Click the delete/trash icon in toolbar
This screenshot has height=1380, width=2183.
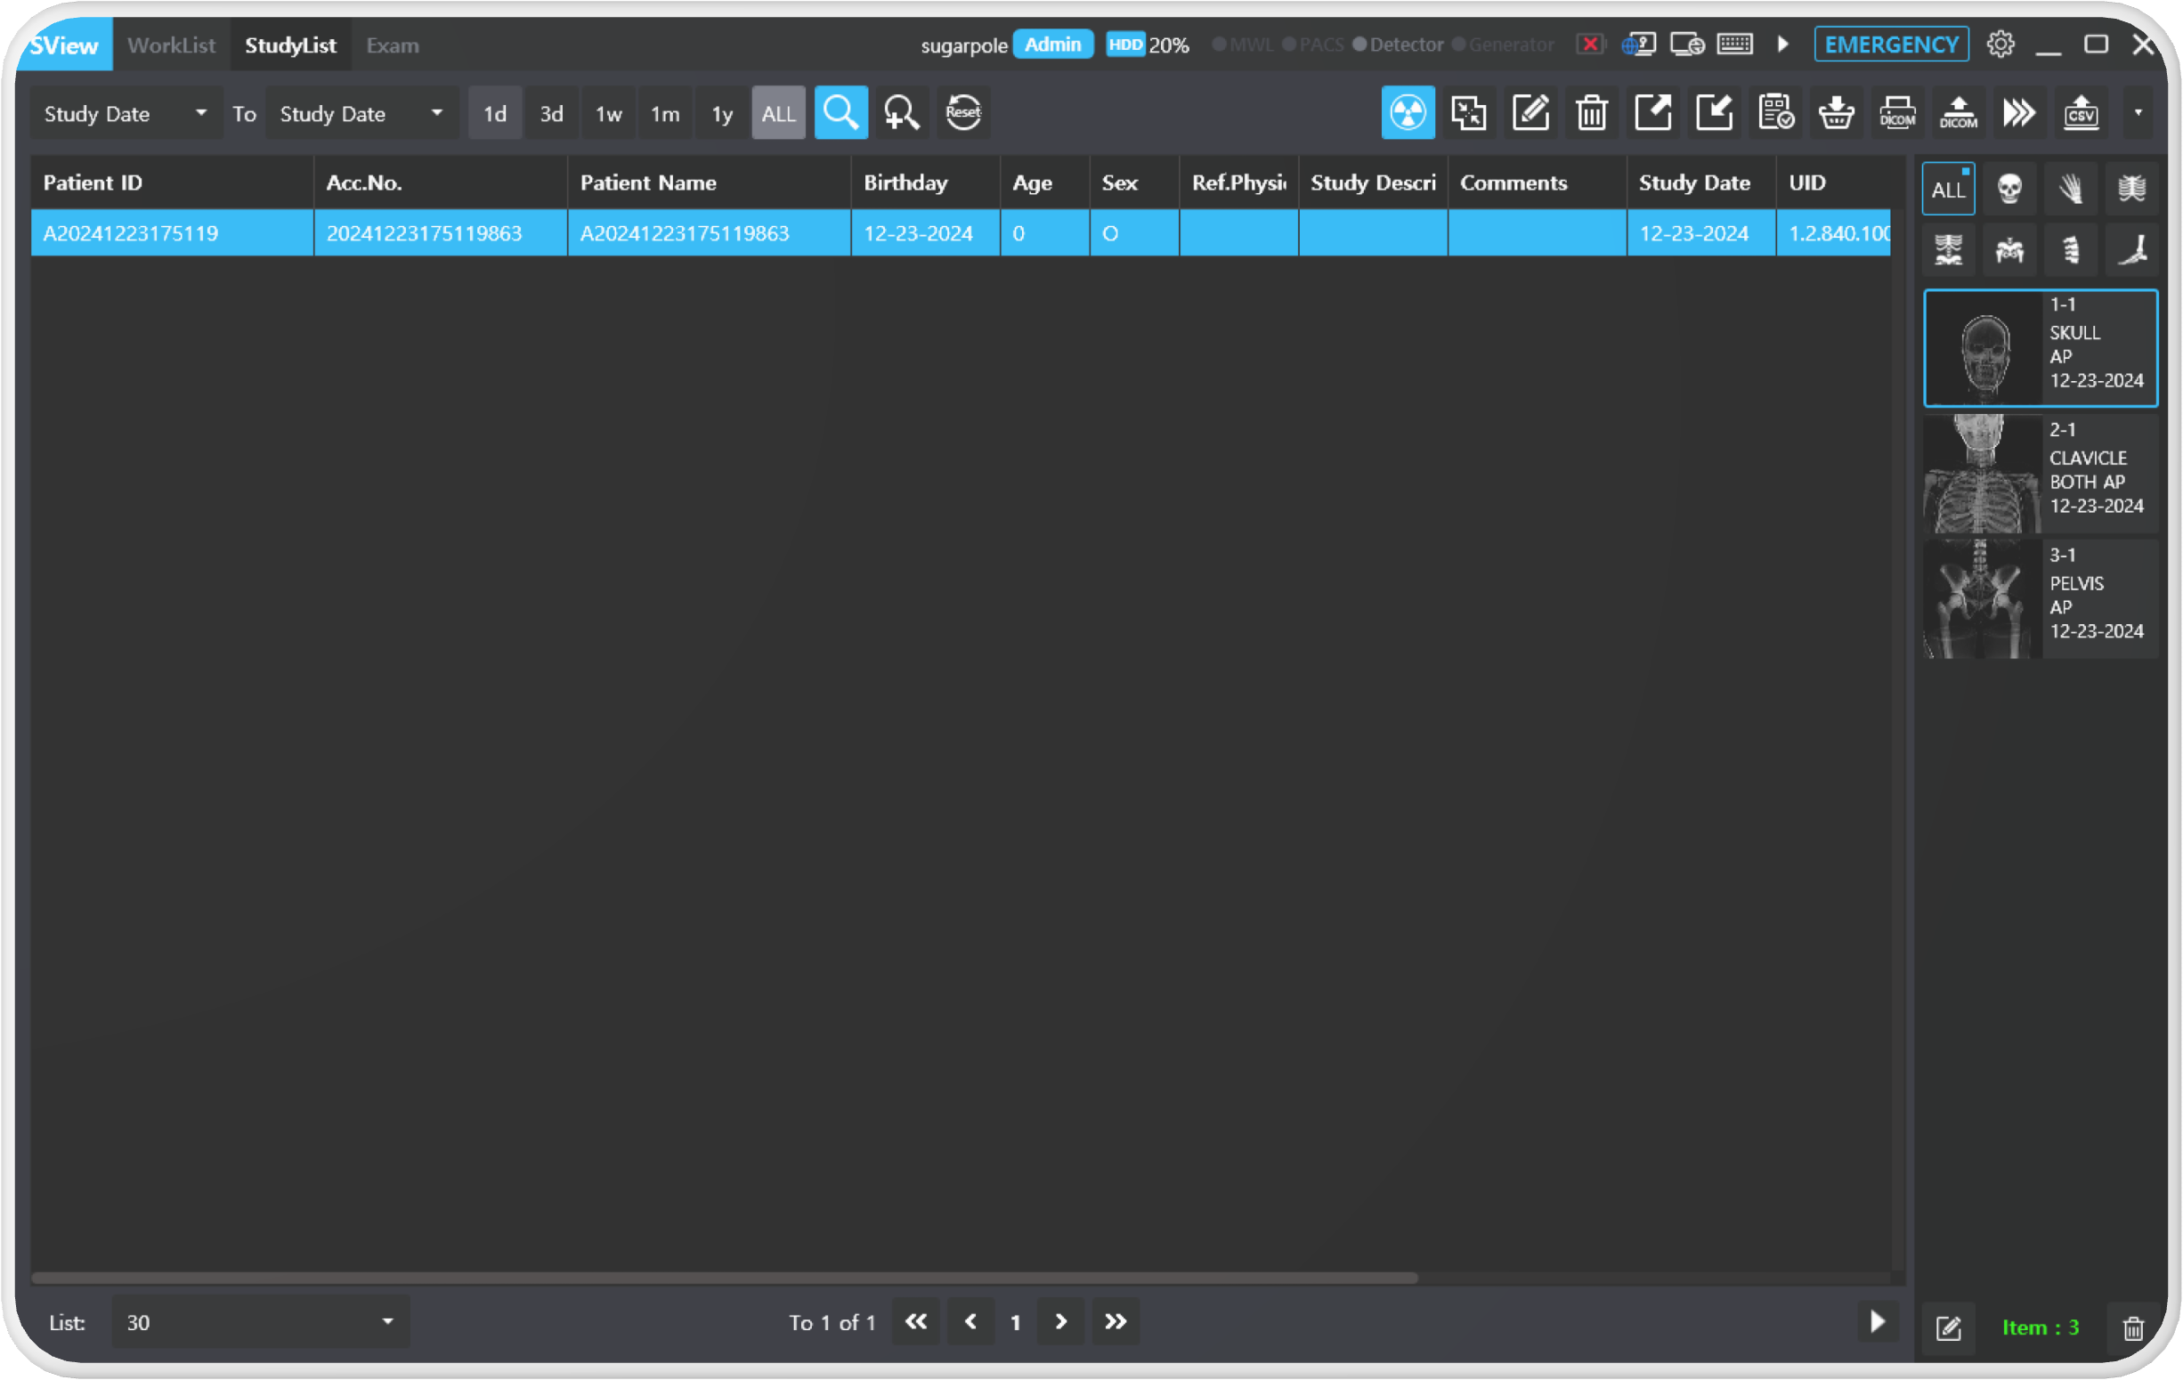pyautogui.click(x=1590, y=111)
